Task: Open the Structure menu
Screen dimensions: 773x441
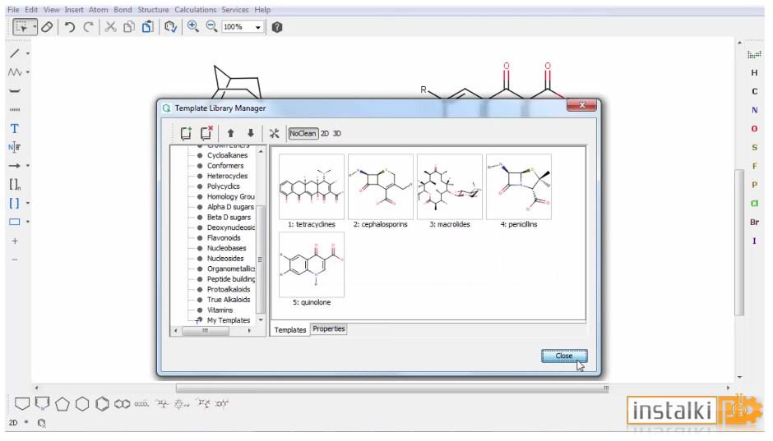Action: (153, 9)
